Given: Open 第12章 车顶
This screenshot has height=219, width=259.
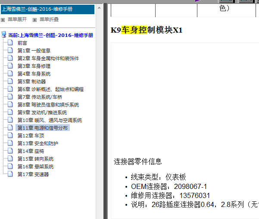Looking at the screenshot, I should pos(31,136).
